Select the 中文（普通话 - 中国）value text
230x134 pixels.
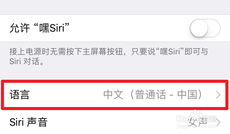(153, 95)
